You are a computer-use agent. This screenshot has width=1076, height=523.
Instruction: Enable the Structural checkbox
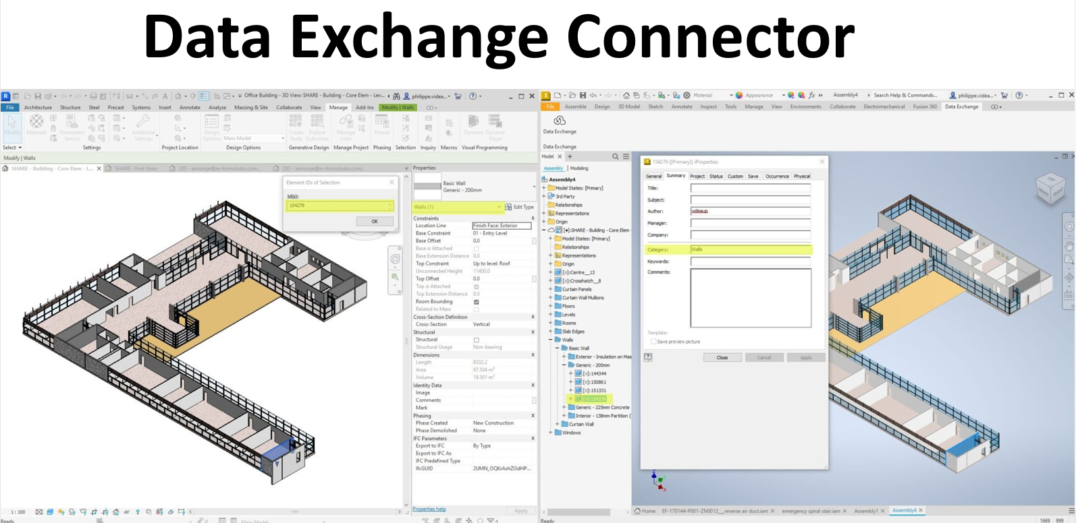[x=476, y=340]
